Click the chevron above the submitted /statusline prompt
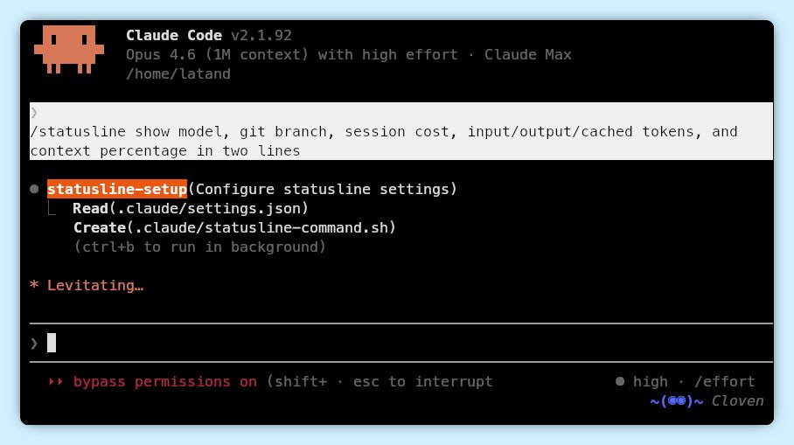794x445 pixels. point(34,113)
